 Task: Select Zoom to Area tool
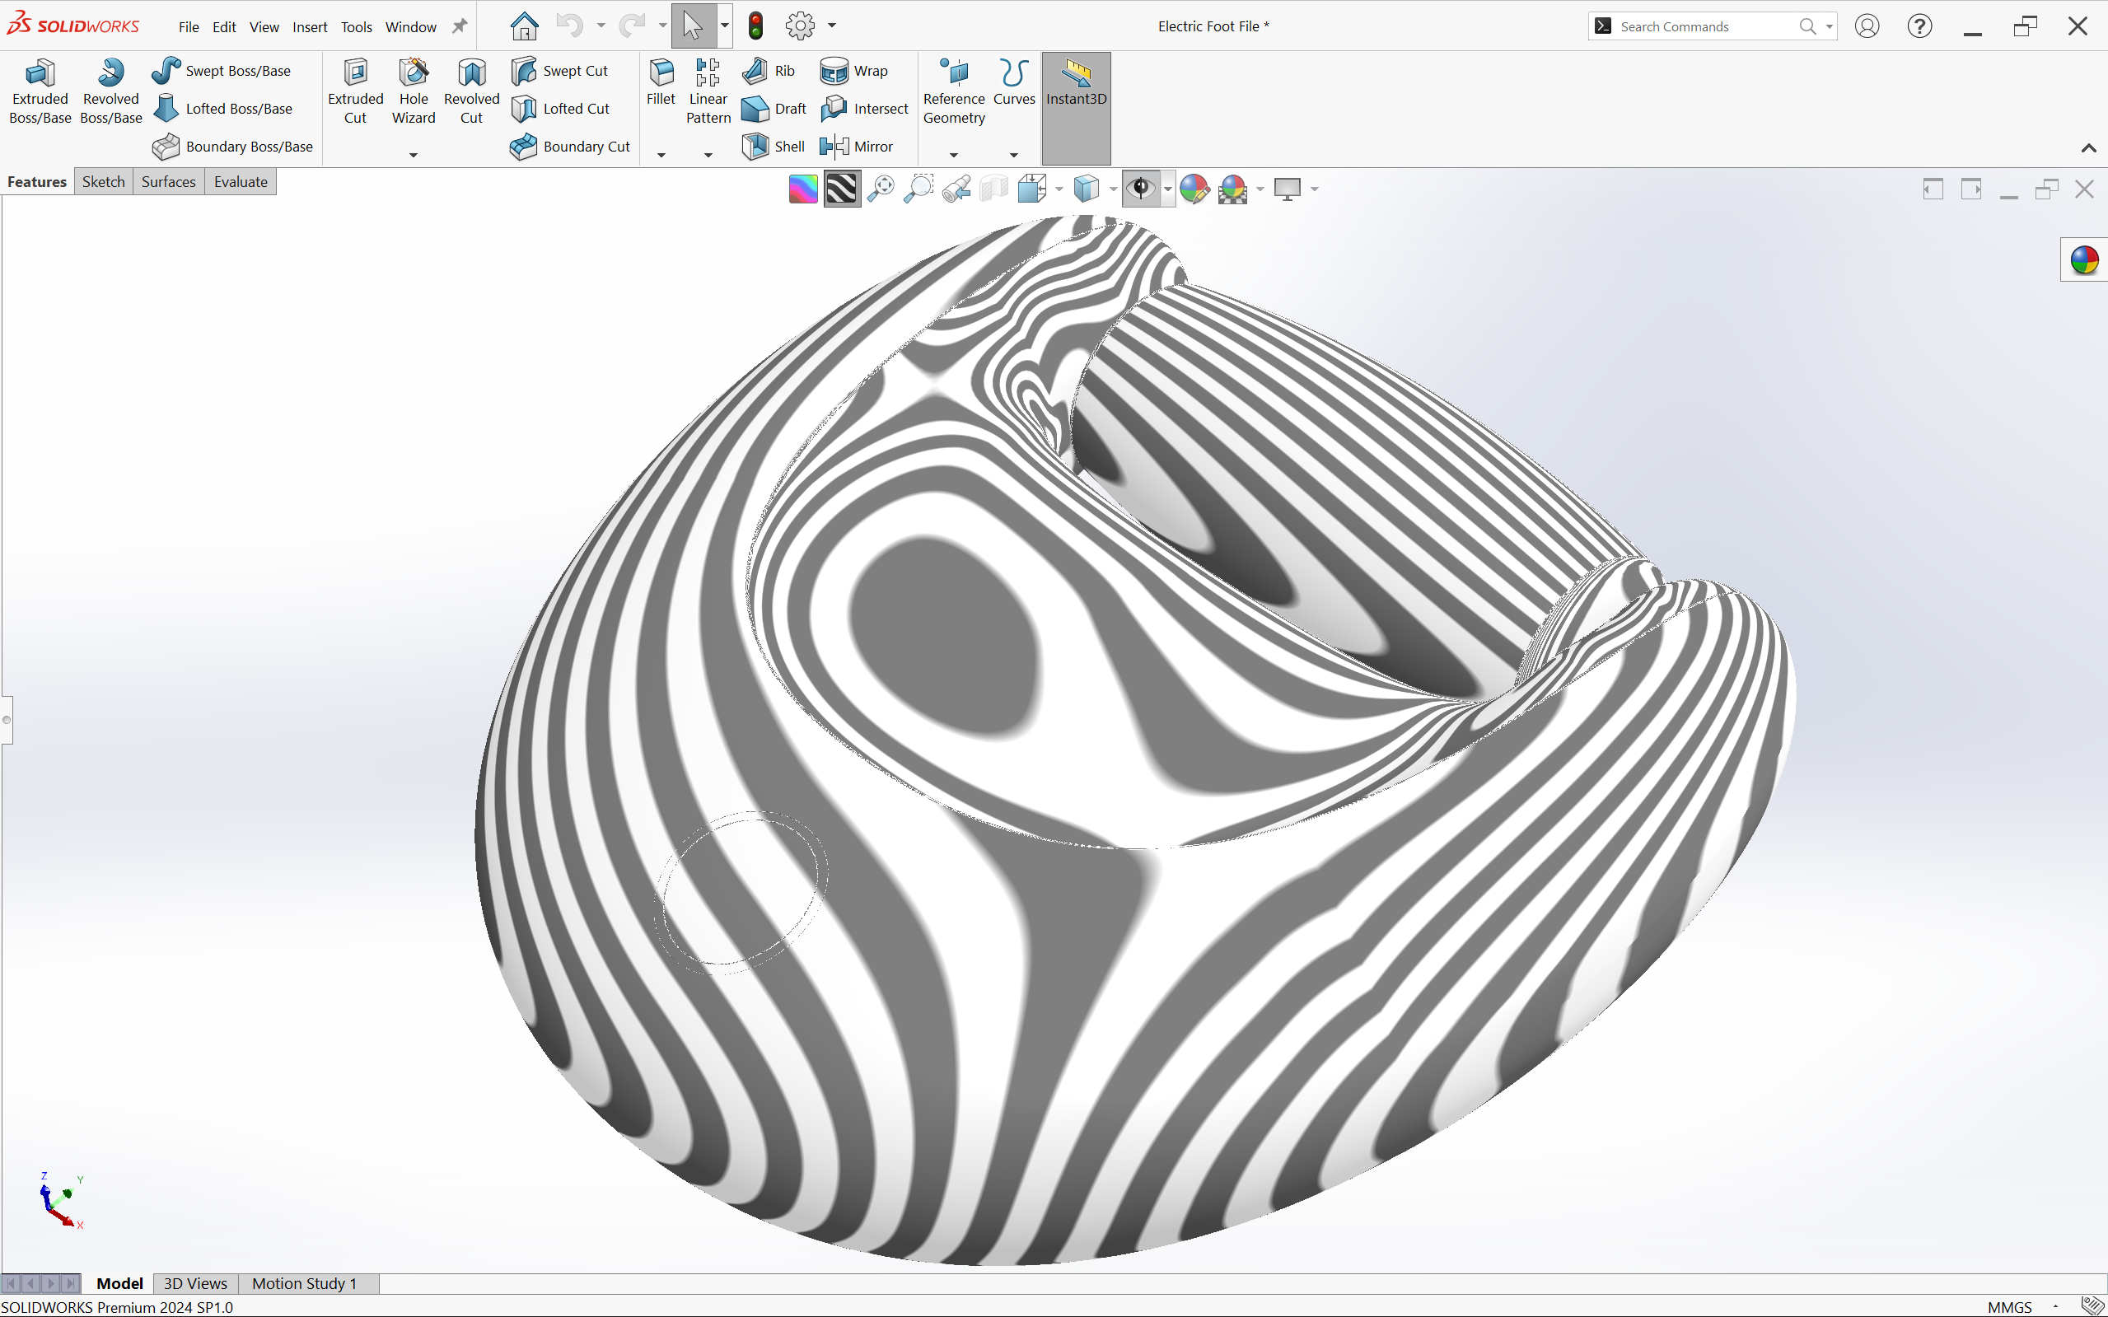click(918, 188)
